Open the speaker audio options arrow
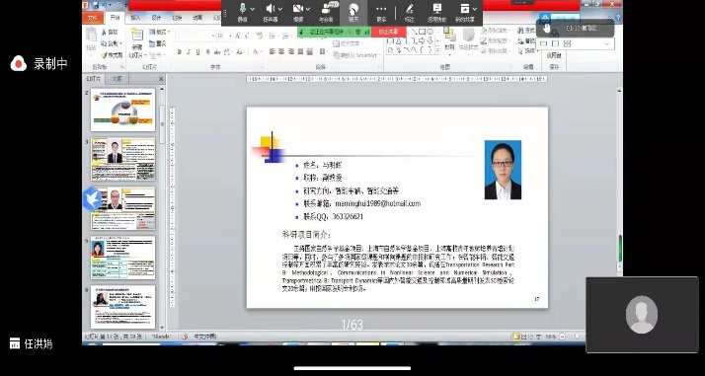This screenshot has width=705, height=376. tap(280, 9)
